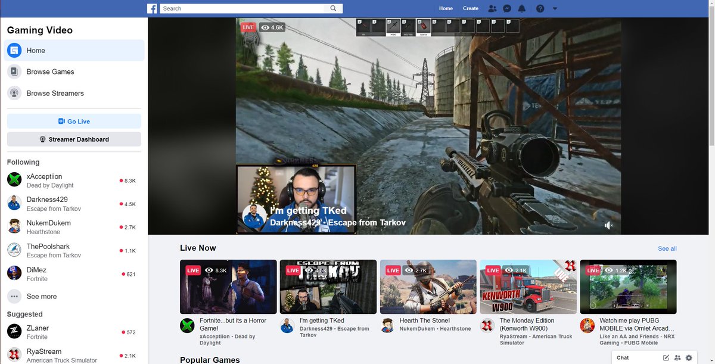The width and height of the screenshot is (715, 364).
Task: Open ZLaner avatar in Suggested list
Action: 14,332
